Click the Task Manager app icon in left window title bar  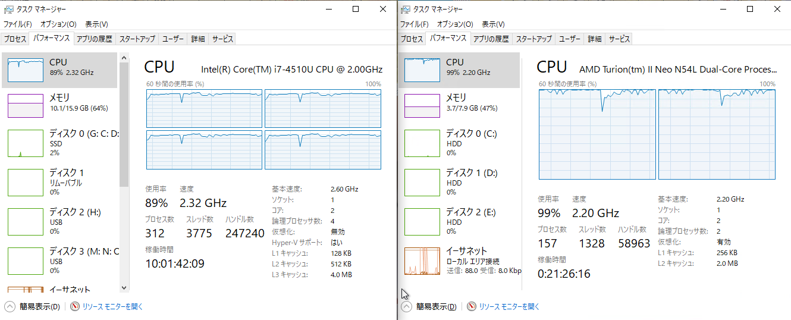click(x=8, y=10)
